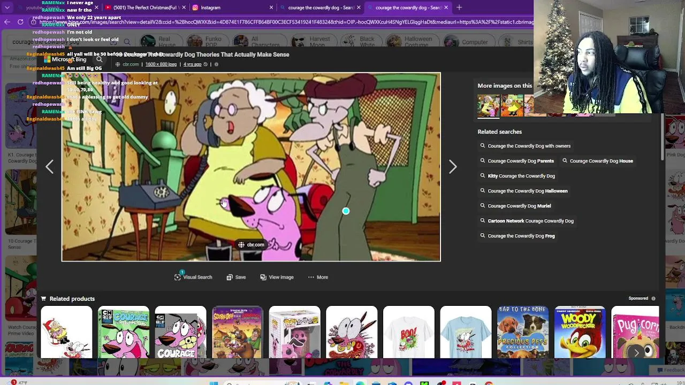Click the browser back arrow
The width and height of the screenshot is (685, 385).
(7, 22)
